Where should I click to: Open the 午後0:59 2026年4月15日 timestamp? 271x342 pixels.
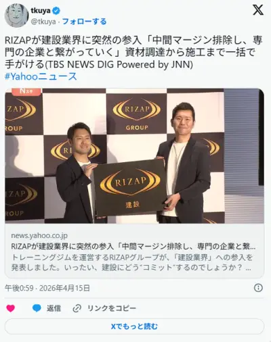pos(47,288)
